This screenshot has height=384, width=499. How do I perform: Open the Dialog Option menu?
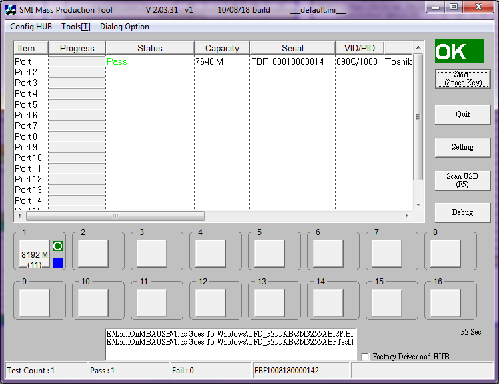point(125,27)
